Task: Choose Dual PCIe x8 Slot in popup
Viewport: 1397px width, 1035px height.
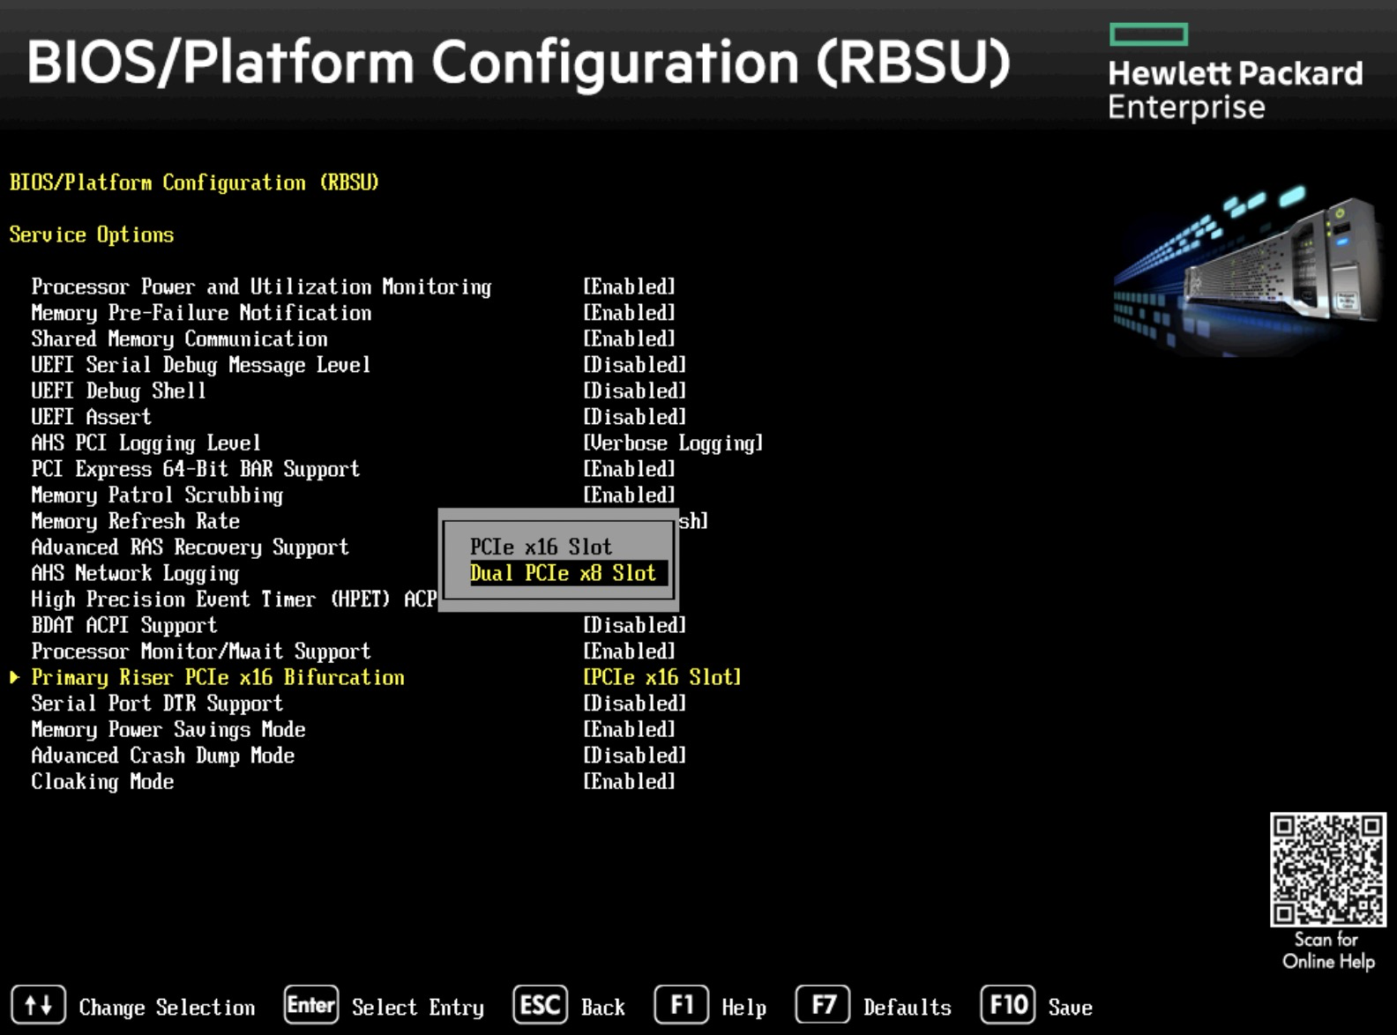Action: click(x=563, y=574)
